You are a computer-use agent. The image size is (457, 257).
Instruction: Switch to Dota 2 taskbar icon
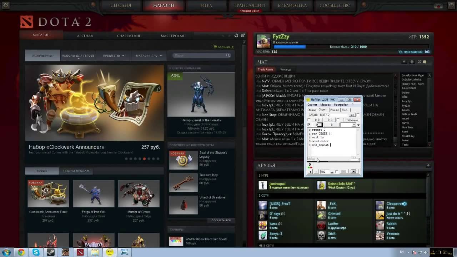tap(80, 252)
